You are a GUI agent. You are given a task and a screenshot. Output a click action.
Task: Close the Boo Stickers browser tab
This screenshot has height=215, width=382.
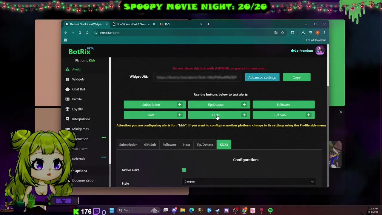(154, 24)
